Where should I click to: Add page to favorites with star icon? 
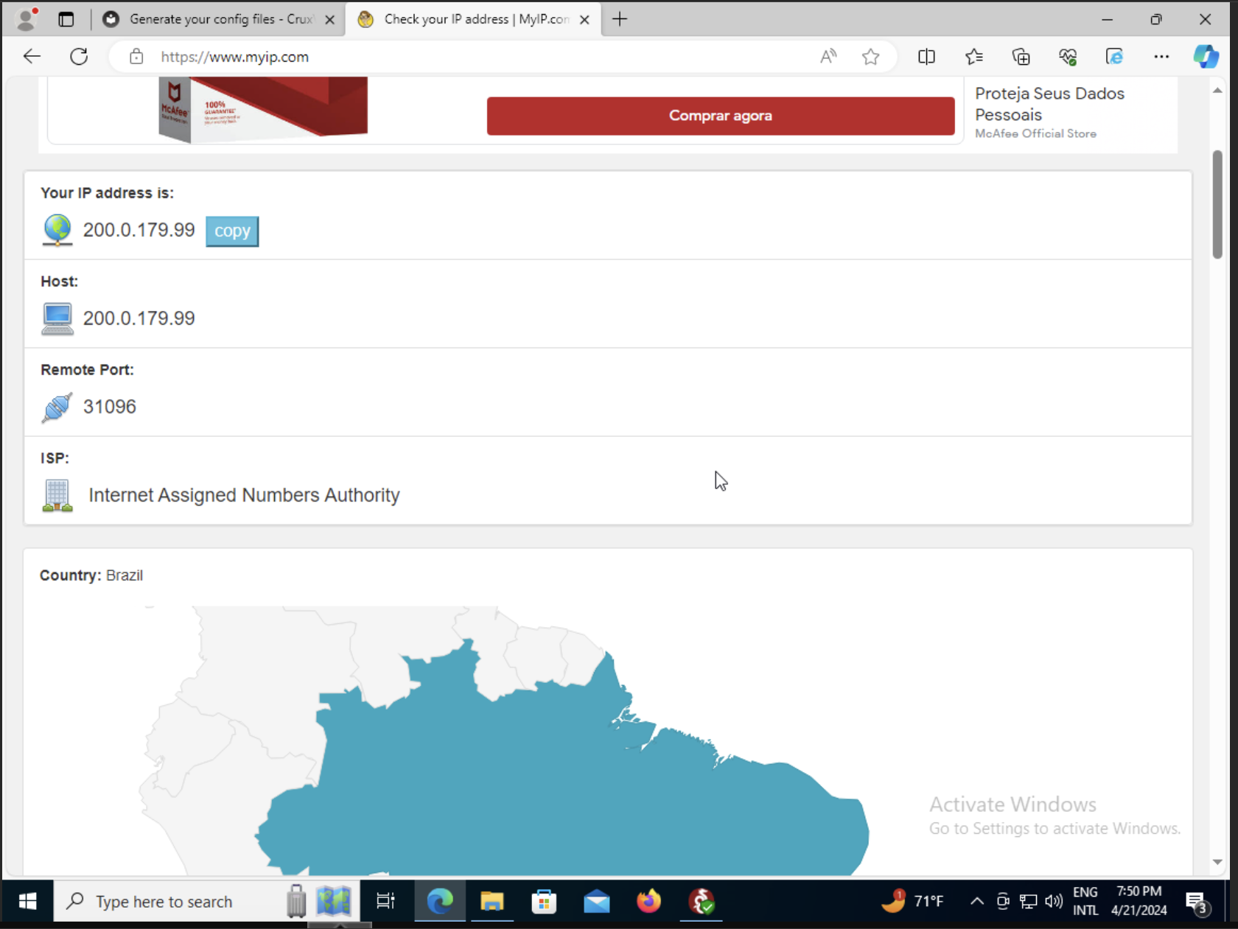(870, 57)
